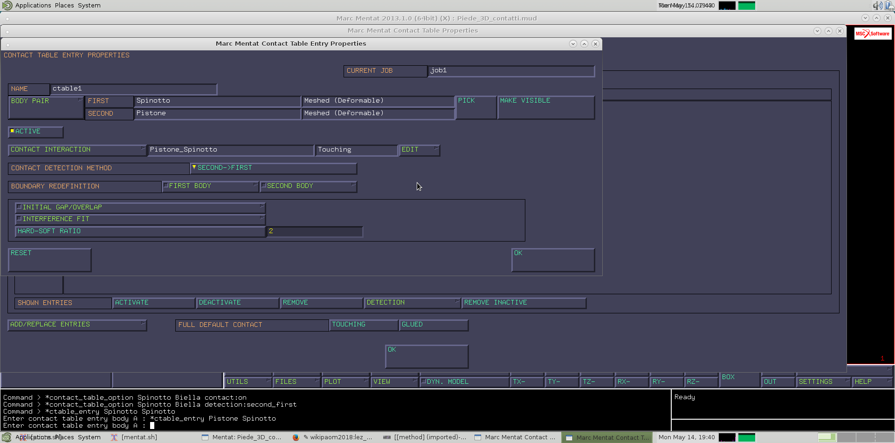Click REMOVE shown entries button
Viewport: 895px width, 443px height.
(x=322, y=303)
